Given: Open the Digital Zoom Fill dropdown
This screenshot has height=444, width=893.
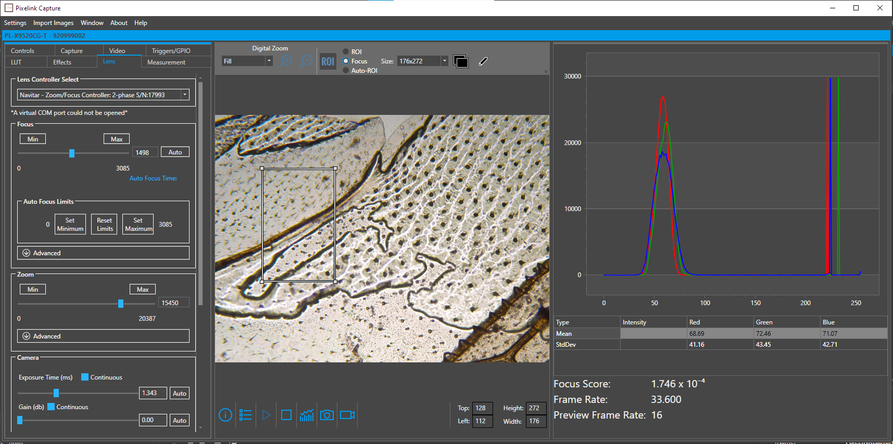Looking at the screenshot, I should click(x=269, y=61).
